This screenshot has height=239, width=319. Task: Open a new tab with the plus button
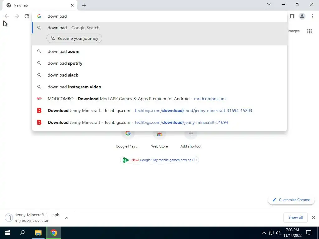(x=84, y=5)
